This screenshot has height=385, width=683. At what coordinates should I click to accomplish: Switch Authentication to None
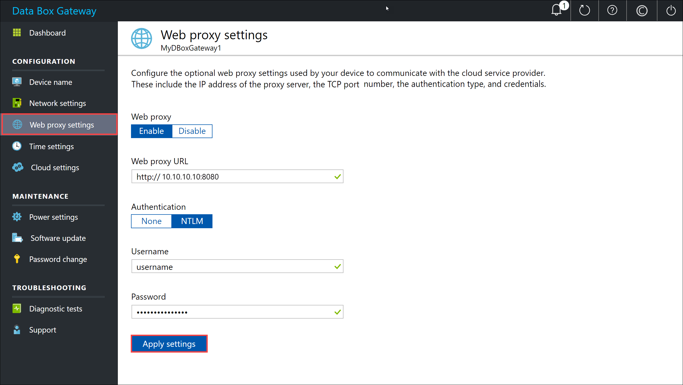click(151, 221)
